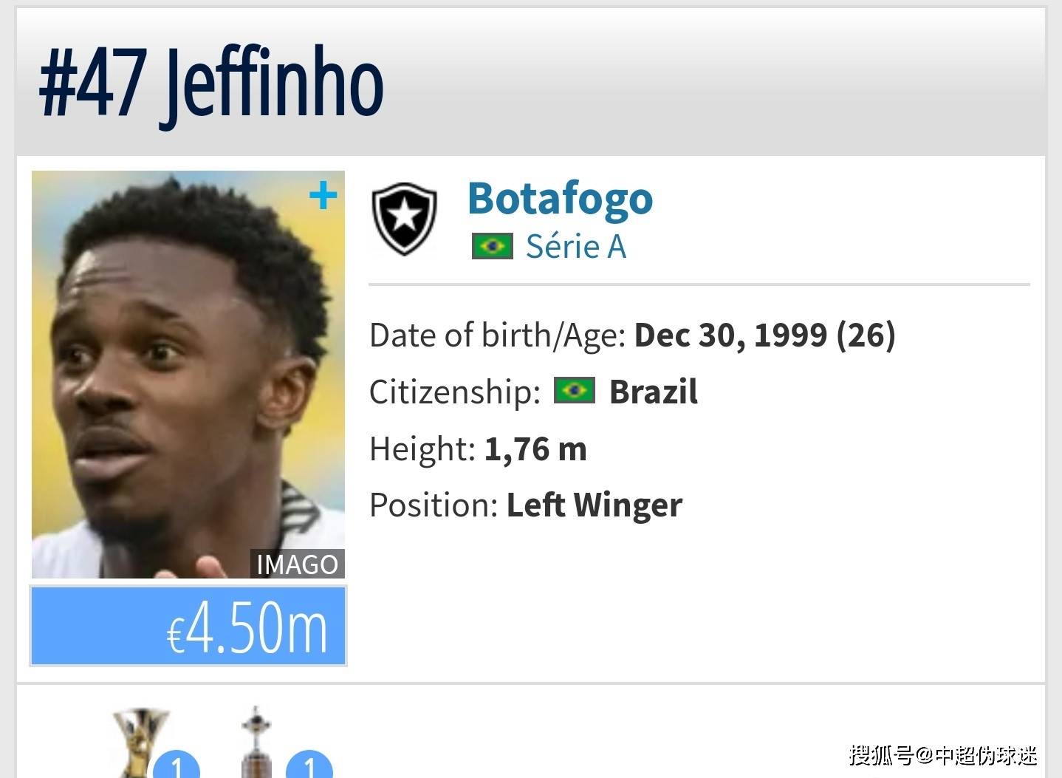Click the Brazil citizenship text

tap(654, 392)
